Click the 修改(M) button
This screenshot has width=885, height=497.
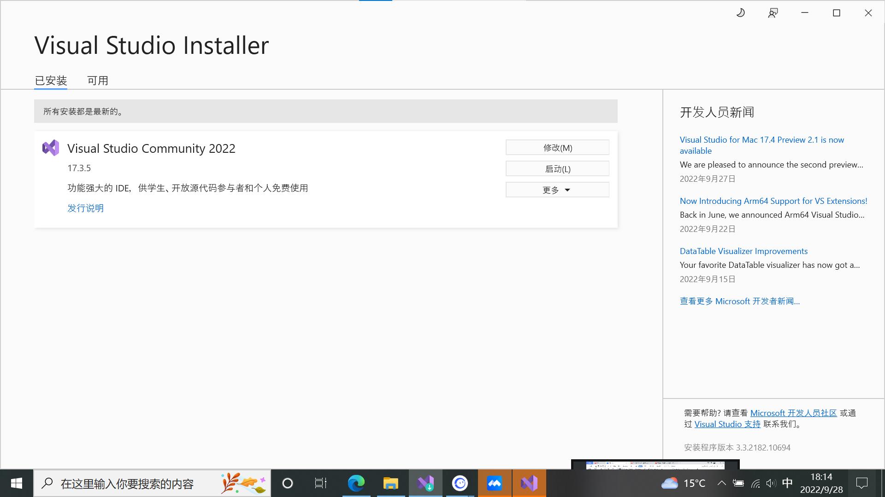pos(557,147)
